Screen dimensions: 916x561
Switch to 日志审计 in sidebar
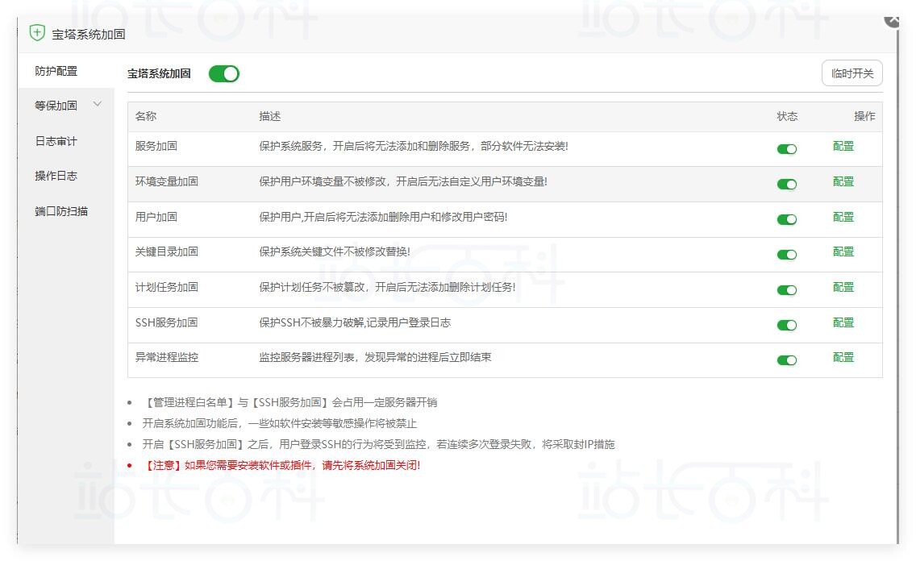point(56,141)
